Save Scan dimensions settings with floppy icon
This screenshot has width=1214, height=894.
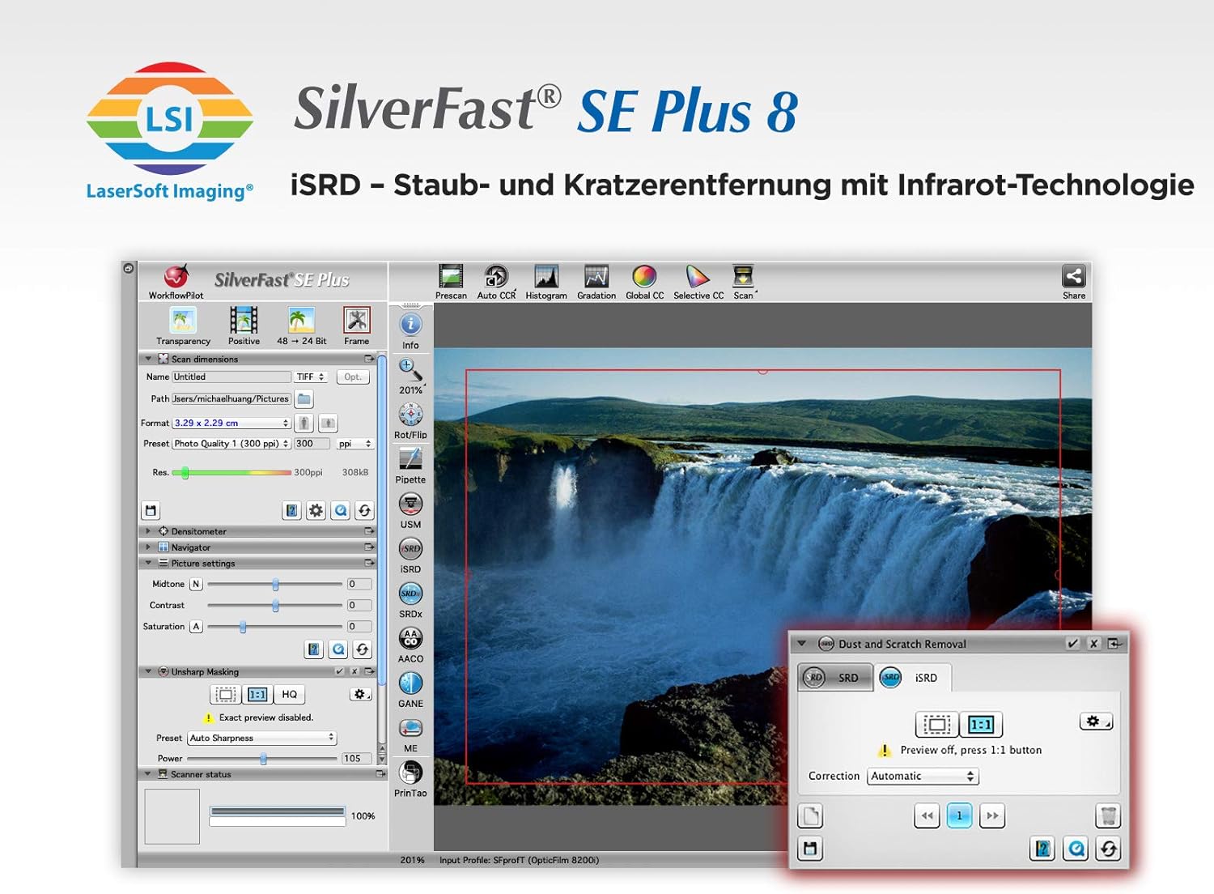click(x=151, y=510)
